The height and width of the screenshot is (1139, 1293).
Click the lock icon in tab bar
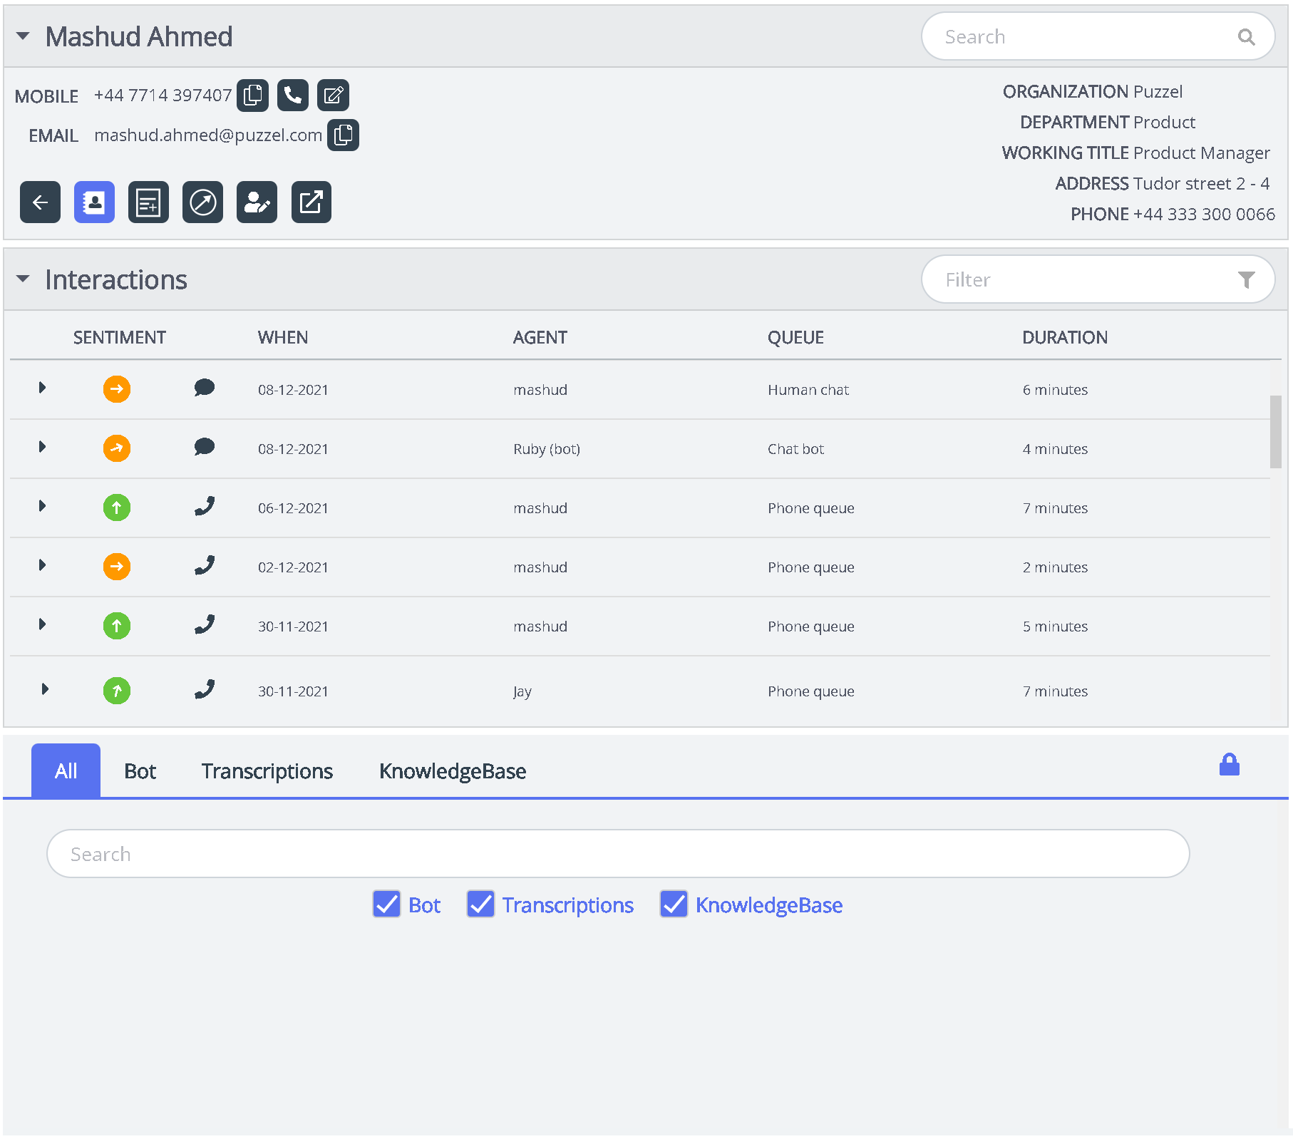click(1229, 765)
